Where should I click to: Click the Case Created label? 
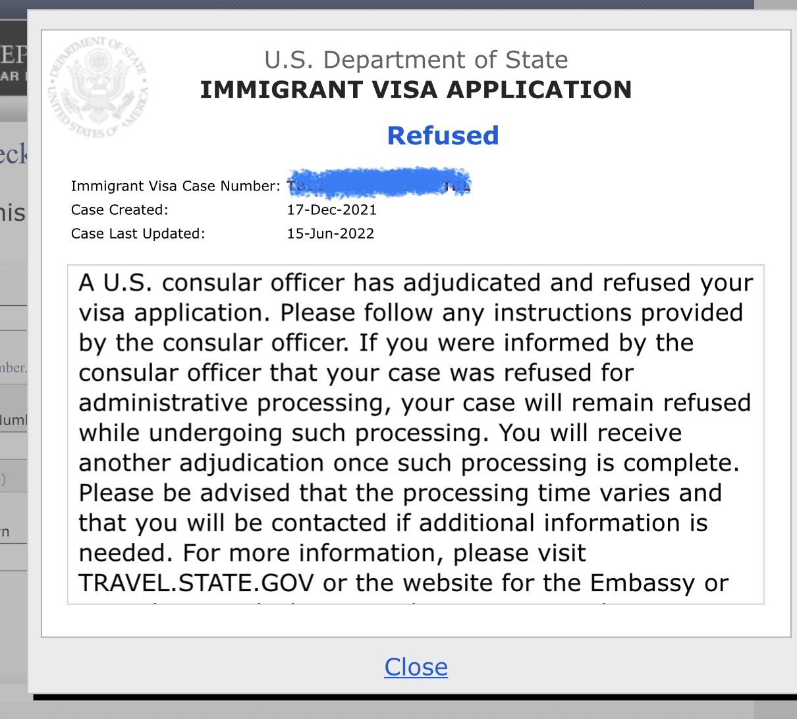coord(120,210)
